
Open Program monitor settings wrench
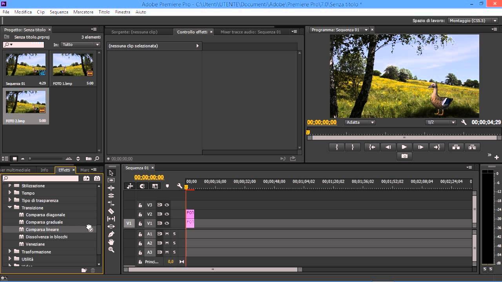click(x=464, y=122)
